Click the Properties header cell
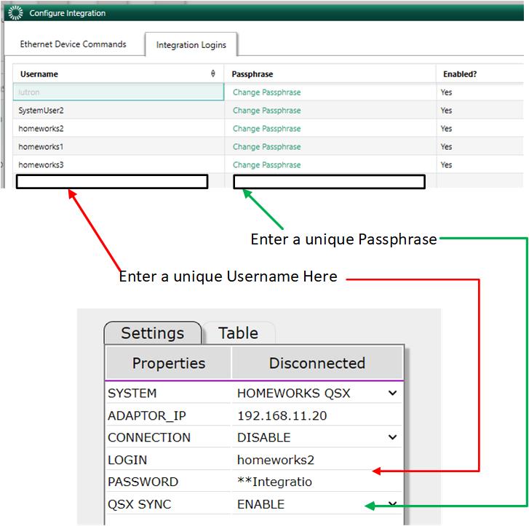The image size is (529, 526). click(168, 363)
